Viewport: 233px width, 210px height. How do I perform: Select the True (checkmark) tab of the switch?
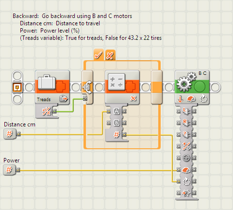pyautogui.click(x=99, y=55)
